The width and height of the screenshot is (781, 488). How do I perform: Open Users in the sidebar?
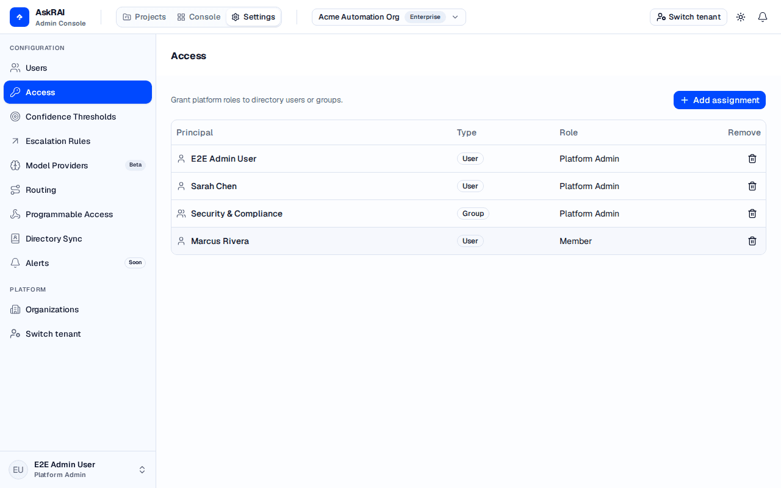pyautogui.click(x=77, y=68)
